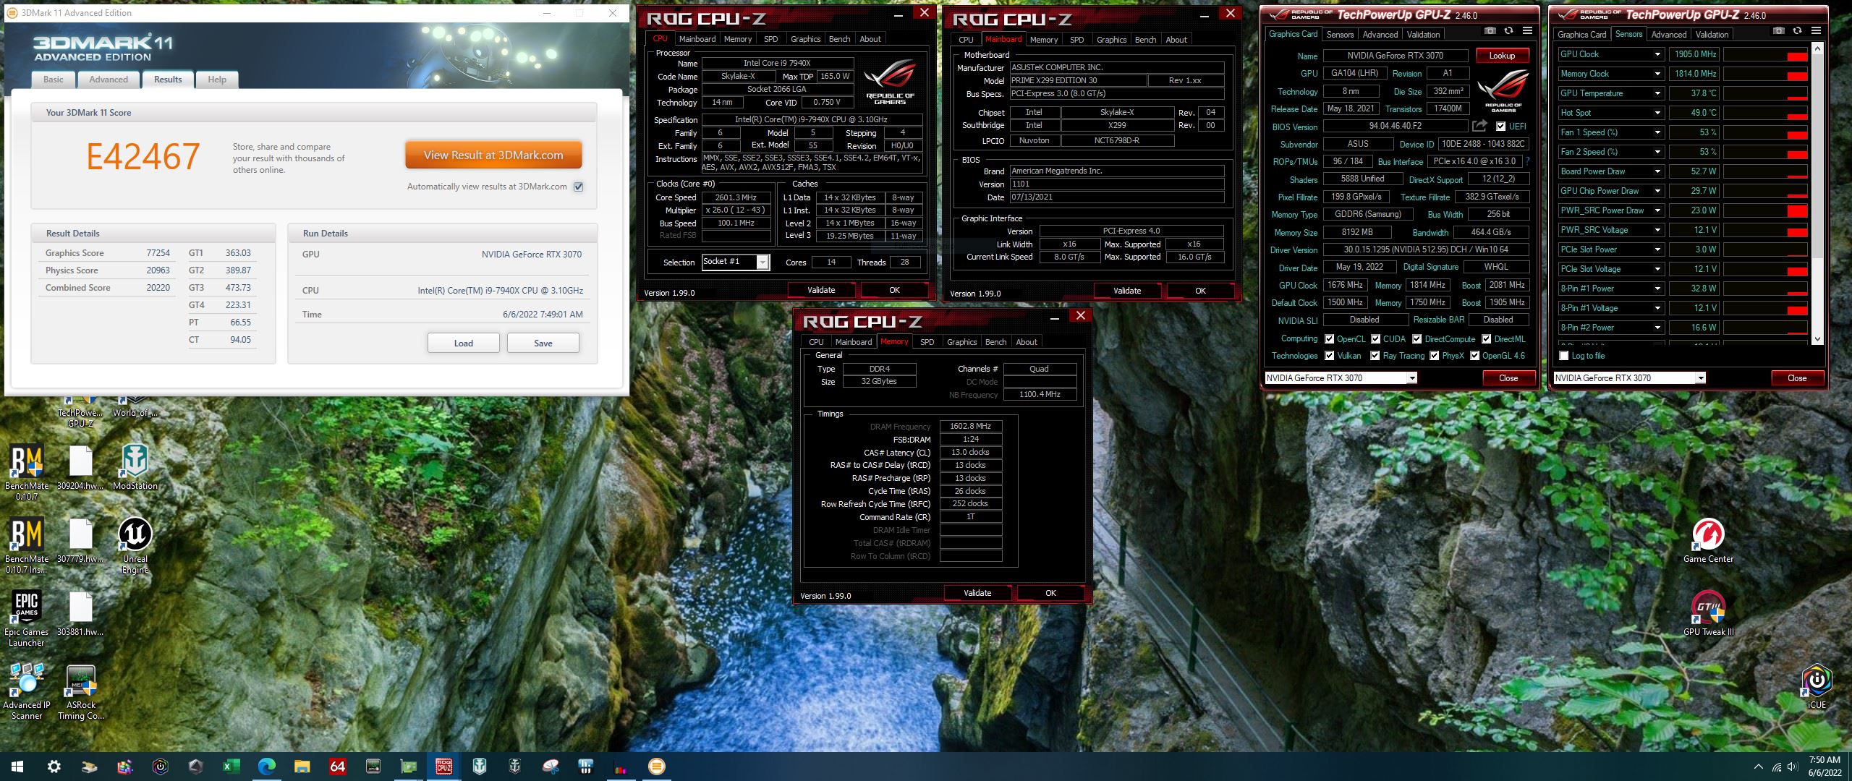Open AIDA64 from the taskbar
This screenshot has width=1852, height=781.
(x=337, y=767)
